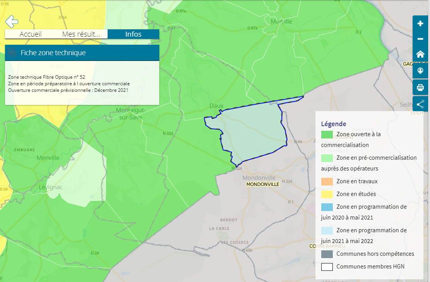Zoom out with the minus button
The width and height of the screenshot is (430, 282).
pos(420,39)
